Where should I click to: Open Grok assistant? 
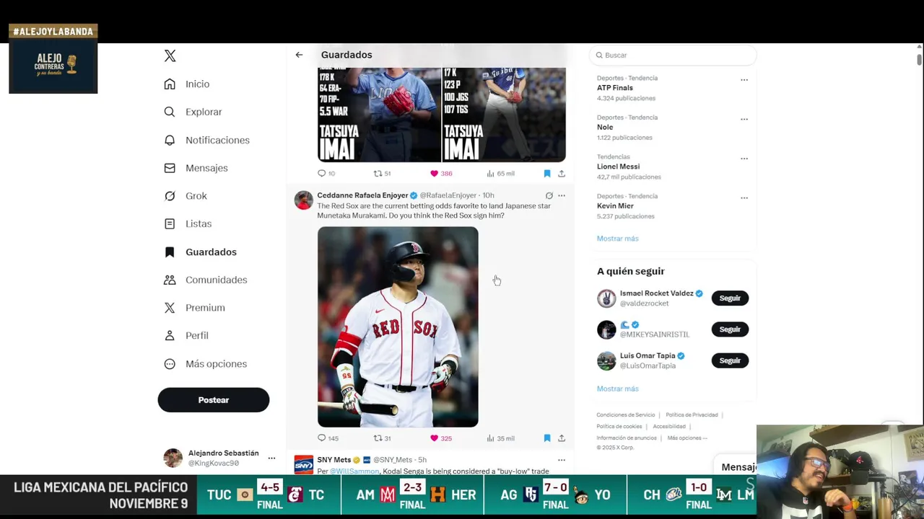[x=186, y=196]
